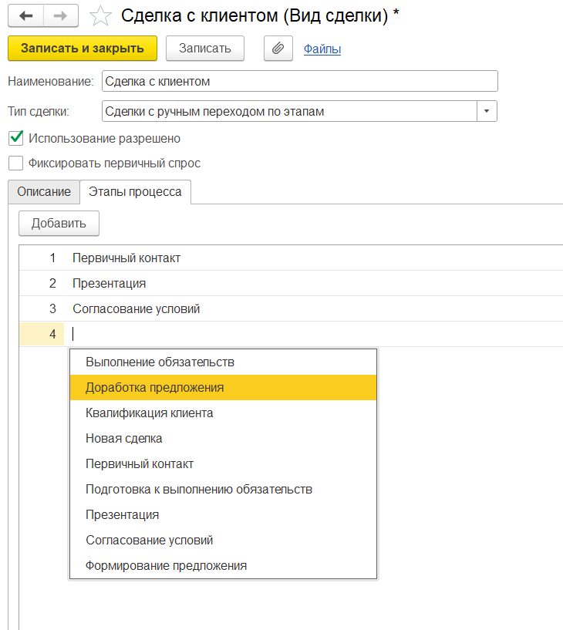Image resolution: width=563 pixels, height=630 pixels.
Task: Expand the Тип сделки dropdown arrow
Action: coord(487,111)
